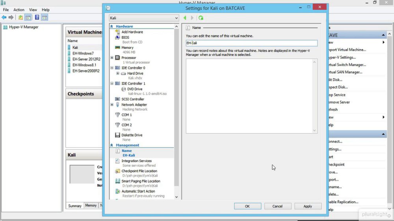Select EH-Server 2012R2 virtual machine
This screenshot has height=221, width=394.
[x=86, y=59]
